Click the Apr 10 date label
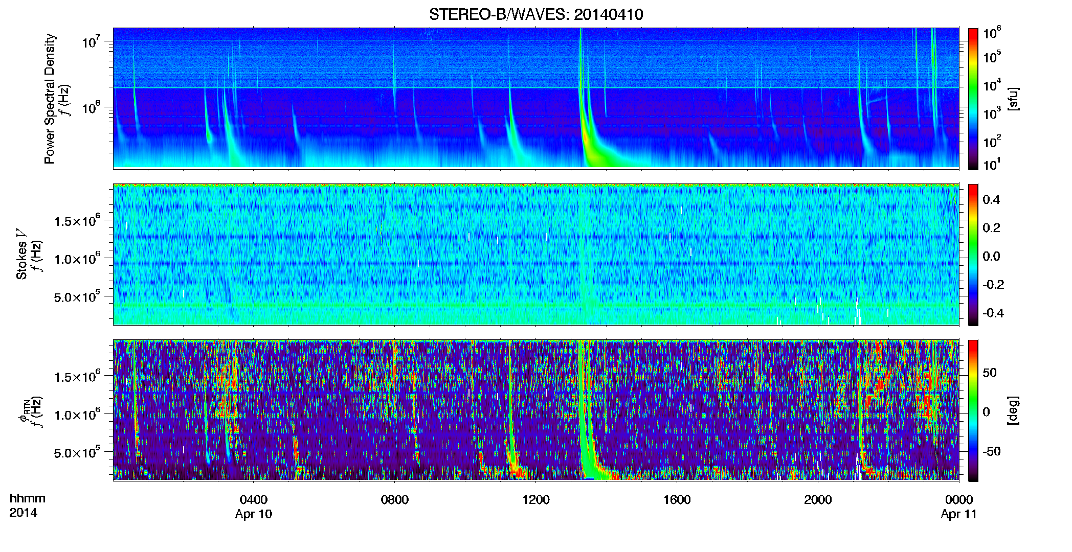This screenshot has width=1072, height=552. tap(254, 514)
